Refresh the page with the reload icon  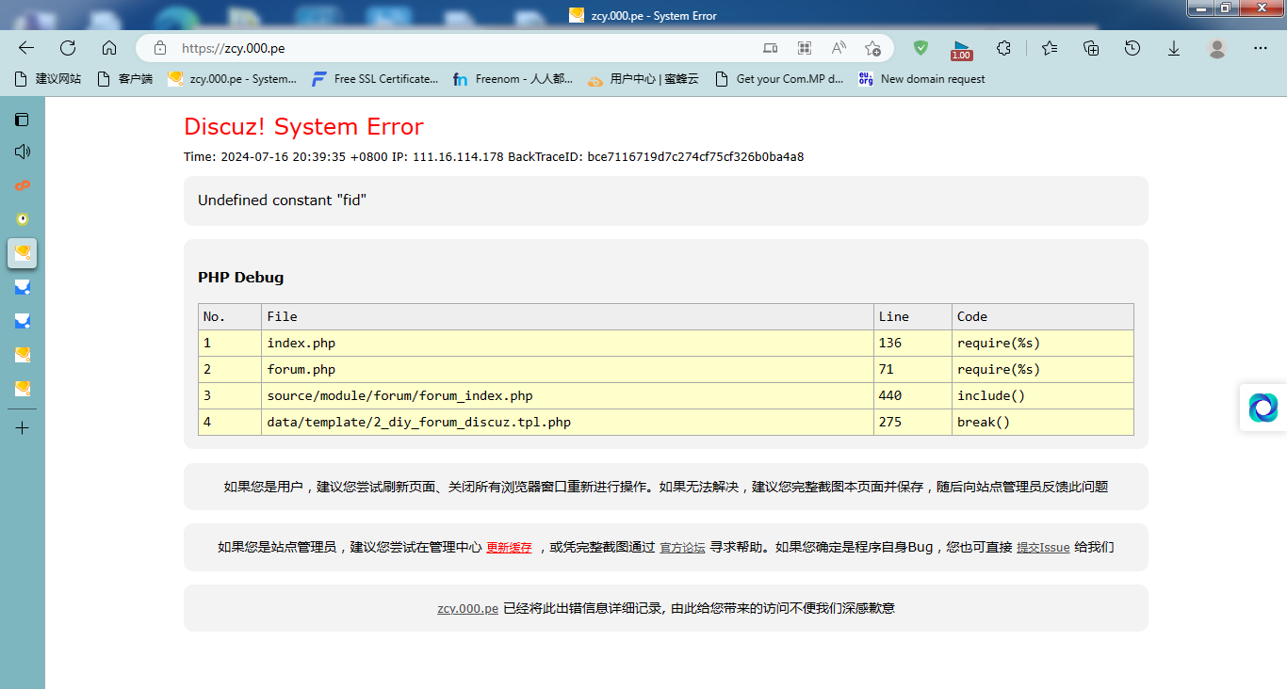click(x=68, y=48)
